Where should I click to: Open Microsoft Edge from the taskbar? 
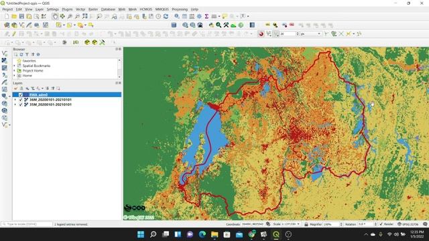point(202,234)
